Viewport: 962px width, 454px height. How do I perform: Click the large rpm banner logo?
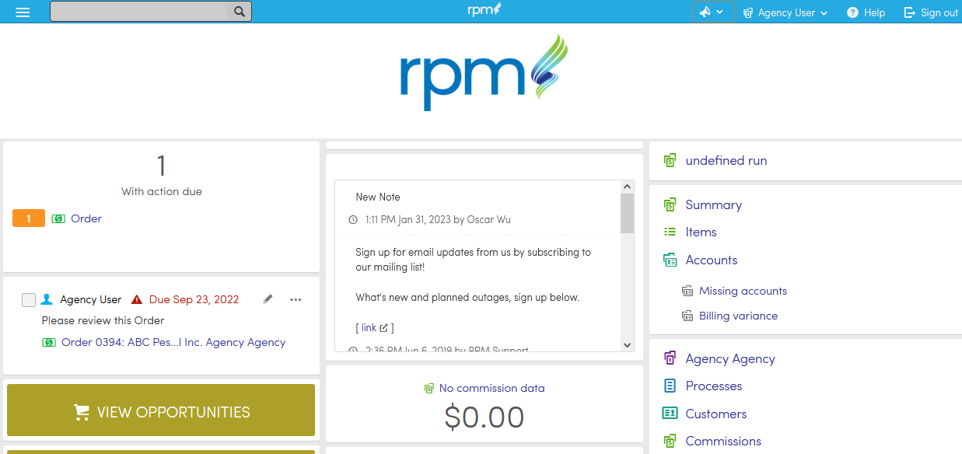click(484, 72)
